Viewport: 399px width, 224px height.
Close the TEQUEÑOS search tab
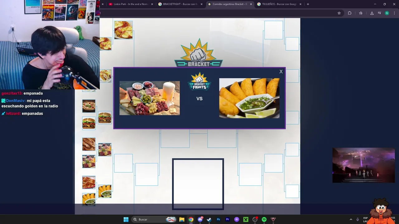pos(300,4)
